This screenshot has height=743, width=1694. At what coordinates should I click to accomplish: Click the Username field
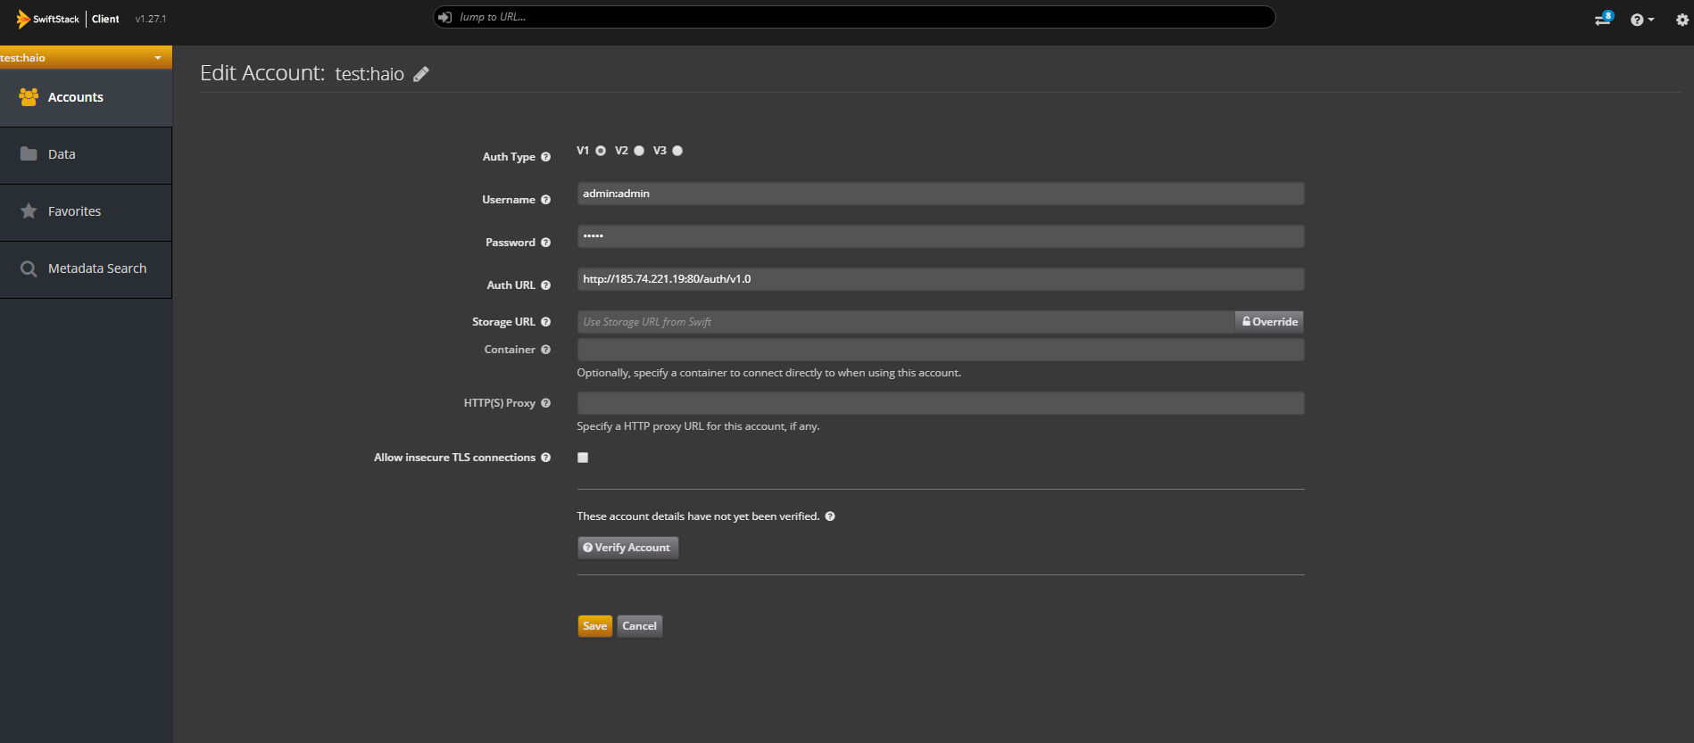pyautogui.click(x=941, y=194)
